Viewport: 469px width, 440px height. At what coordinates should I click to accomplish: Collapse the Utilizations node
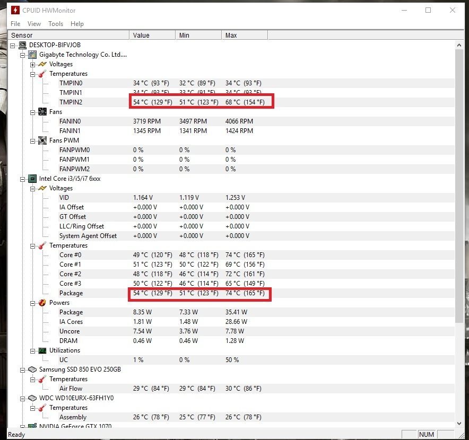point(32,351)
